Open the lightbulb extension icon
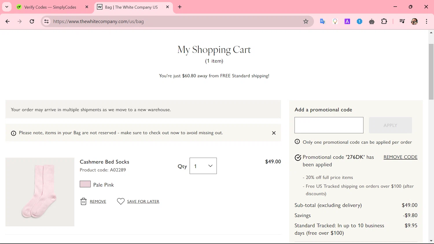Viewport: 434px width, 244px height. tap(335, 21)
